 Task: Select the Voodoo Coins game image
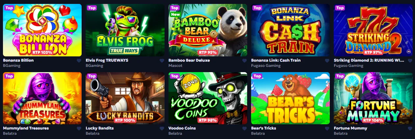point(208,98)
